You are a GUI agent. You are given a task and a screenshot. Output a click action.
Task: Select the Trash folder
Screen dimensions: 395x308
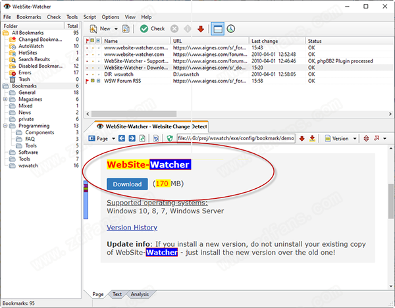(24, 80)
